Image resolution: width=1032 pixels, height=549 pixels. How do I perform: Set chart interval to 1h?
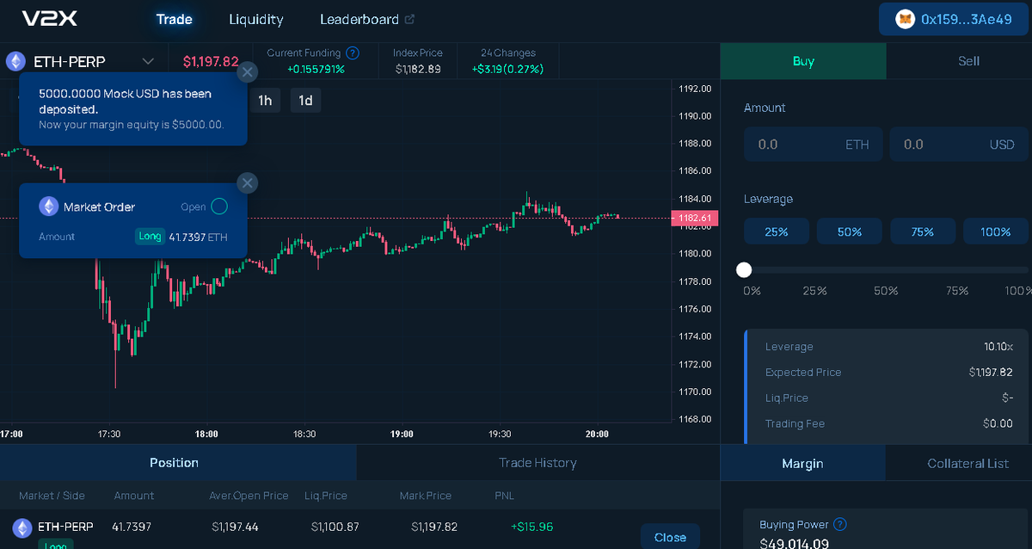265,101
